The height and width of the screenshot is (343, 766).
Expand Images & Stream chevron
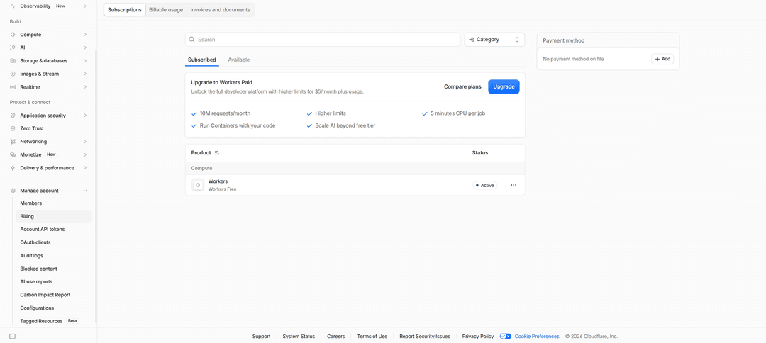point(85,74)
